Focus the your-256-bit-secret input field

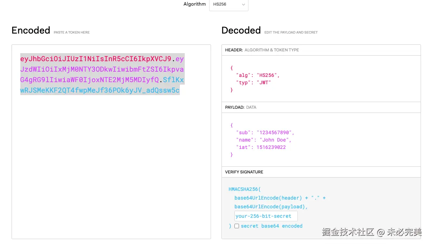pyautogui.click(x=266, y=216)
